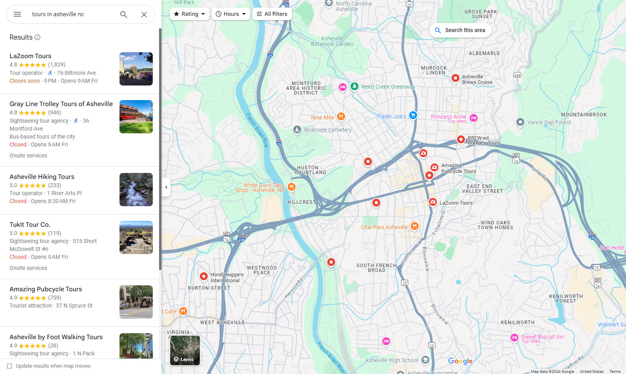Click Search this area button
This screenshot has width=626, height=374.
pos(460,30)
